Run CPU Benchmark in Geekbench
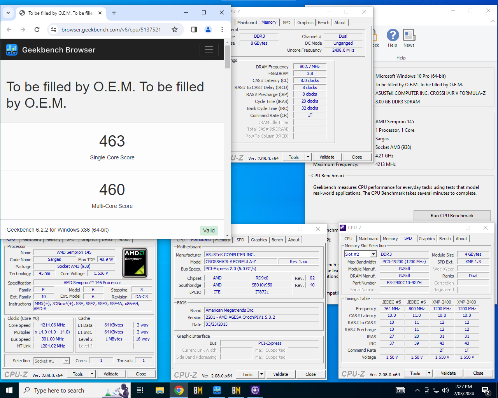 click(452, 216)
